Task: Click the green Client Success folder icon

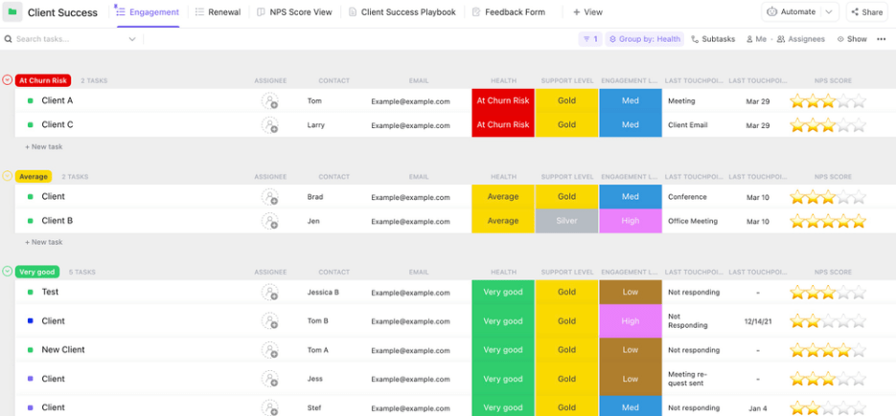Action: click(12, 12)
